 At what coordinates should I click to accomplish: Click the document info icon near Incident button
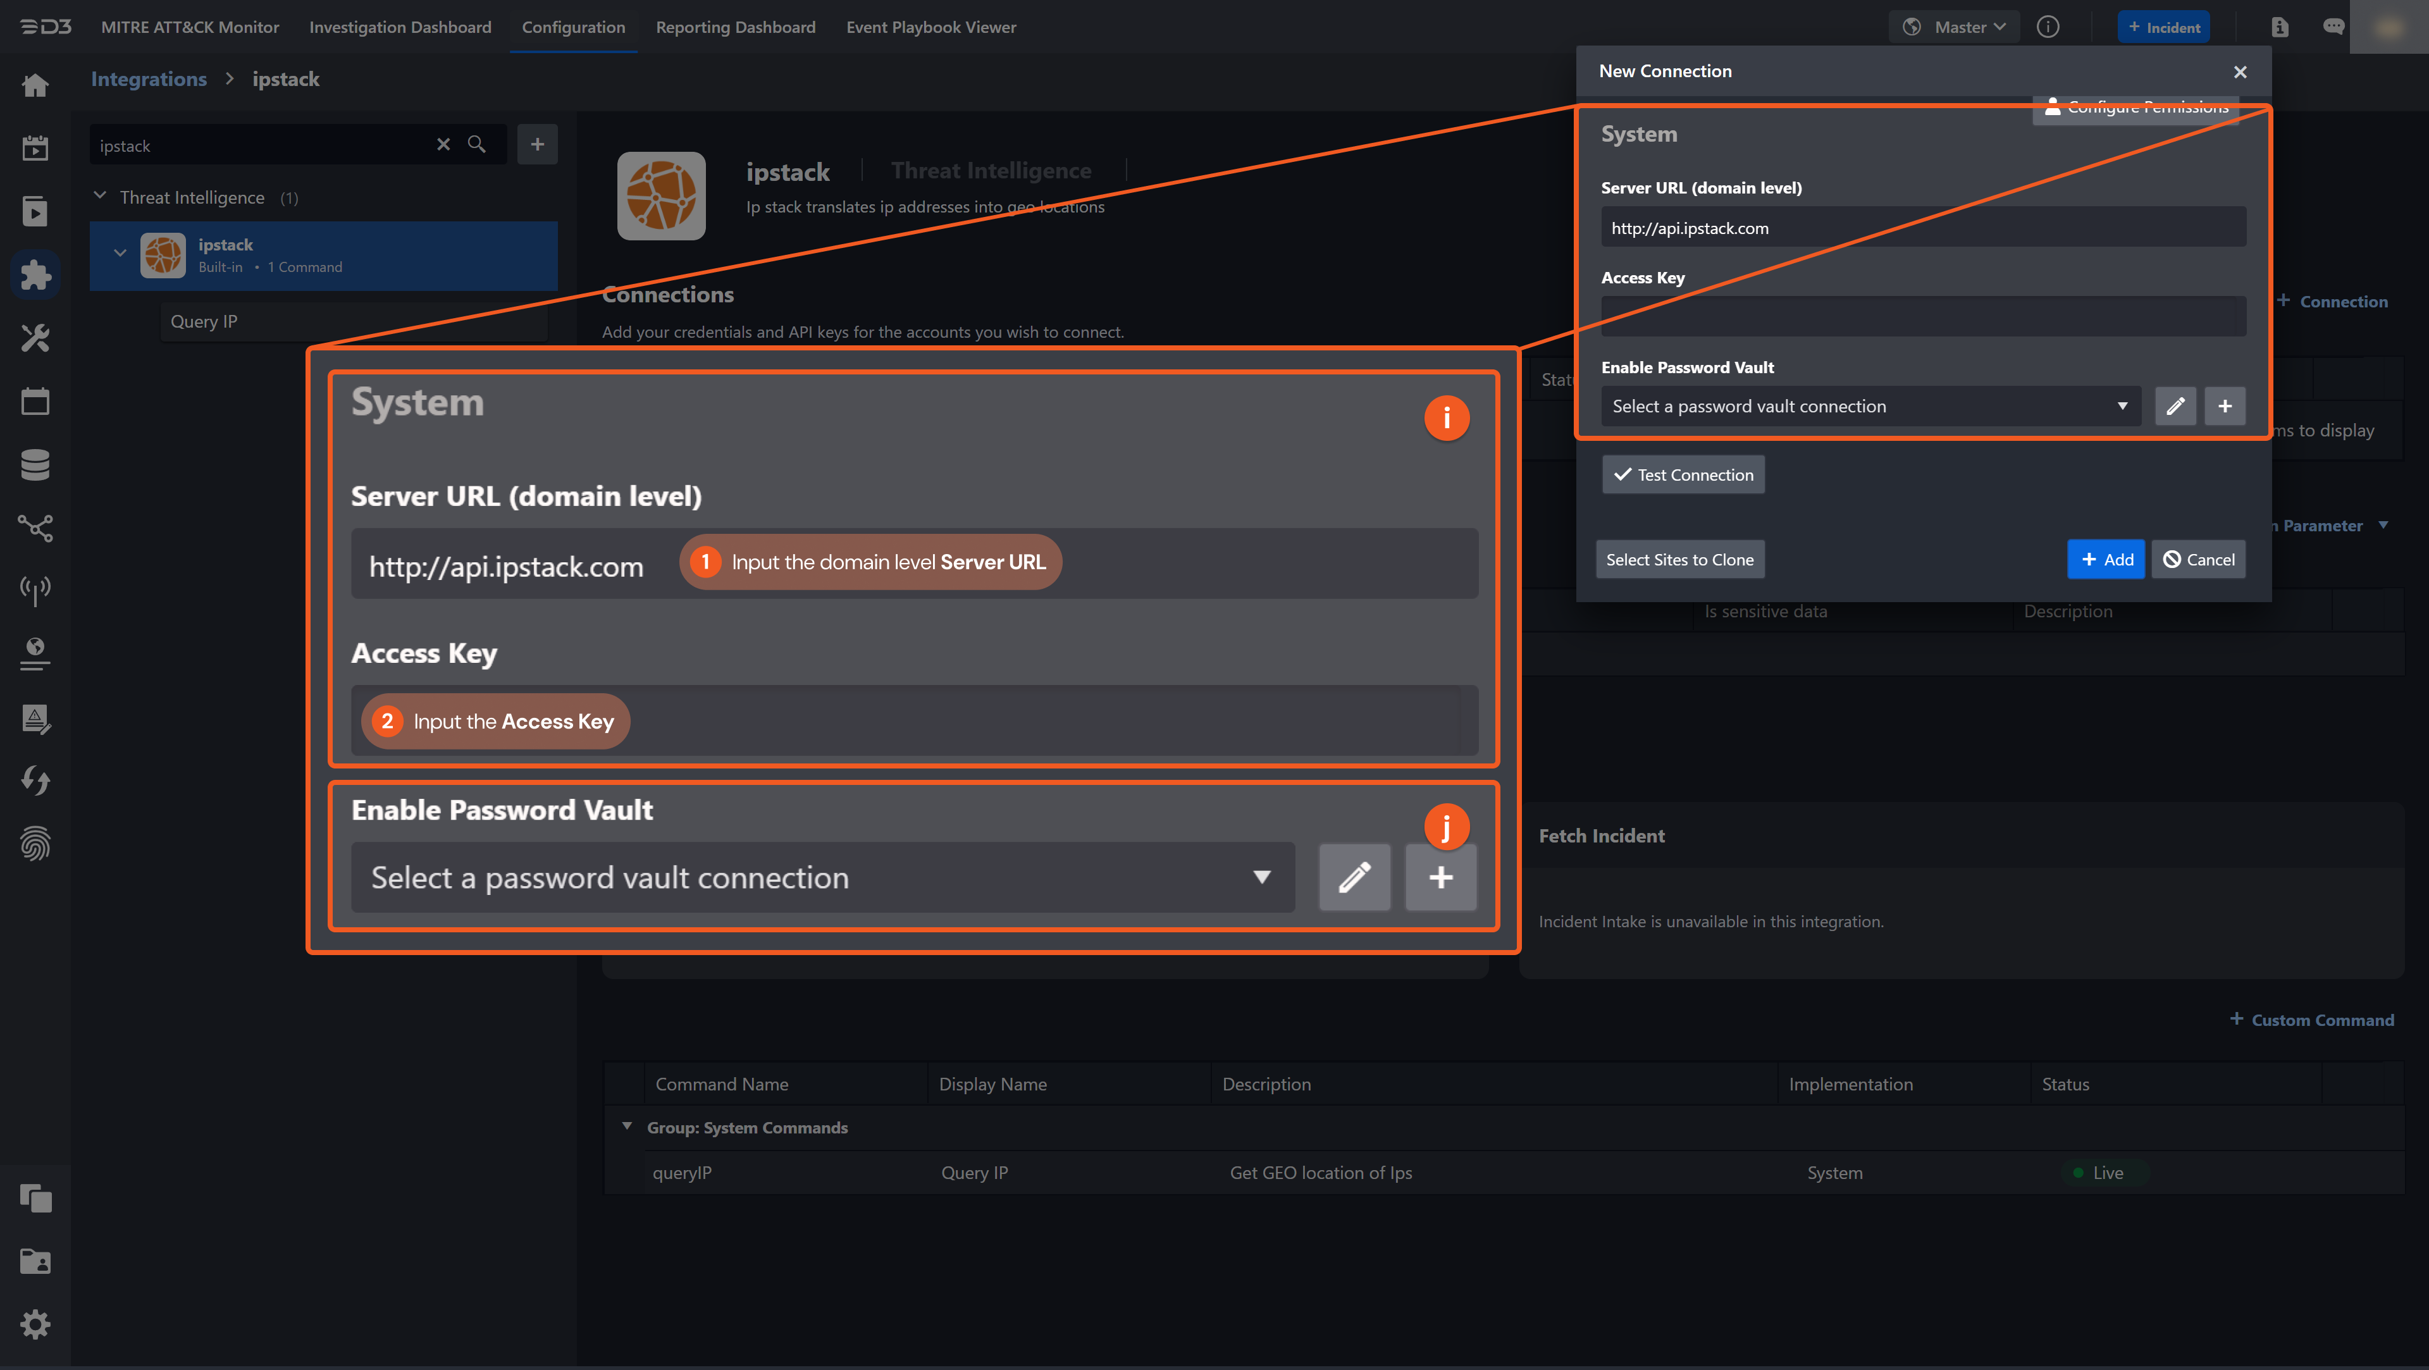(x=2280, y=27)
